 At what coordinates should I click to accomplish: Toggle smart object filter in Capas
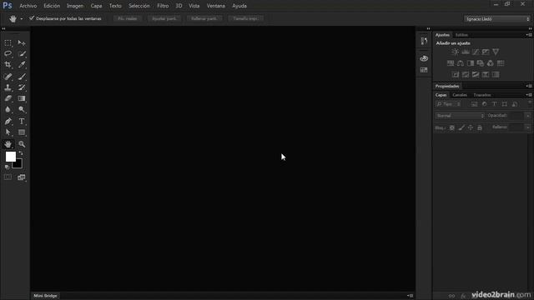515,104
